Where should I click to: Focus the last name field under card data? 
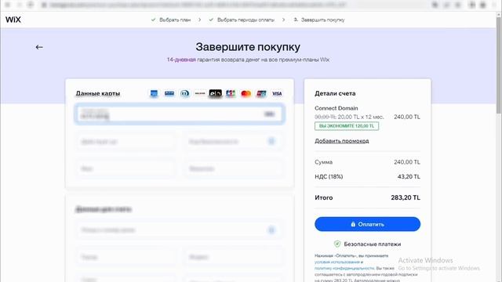234,169
